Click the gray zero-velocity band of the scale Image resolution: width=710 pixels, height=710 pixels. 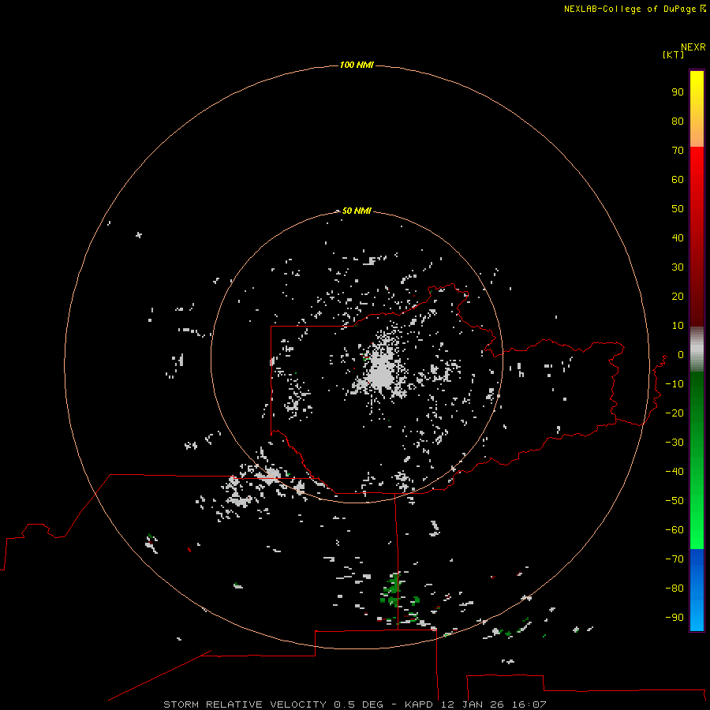click(x=697, y=349)
